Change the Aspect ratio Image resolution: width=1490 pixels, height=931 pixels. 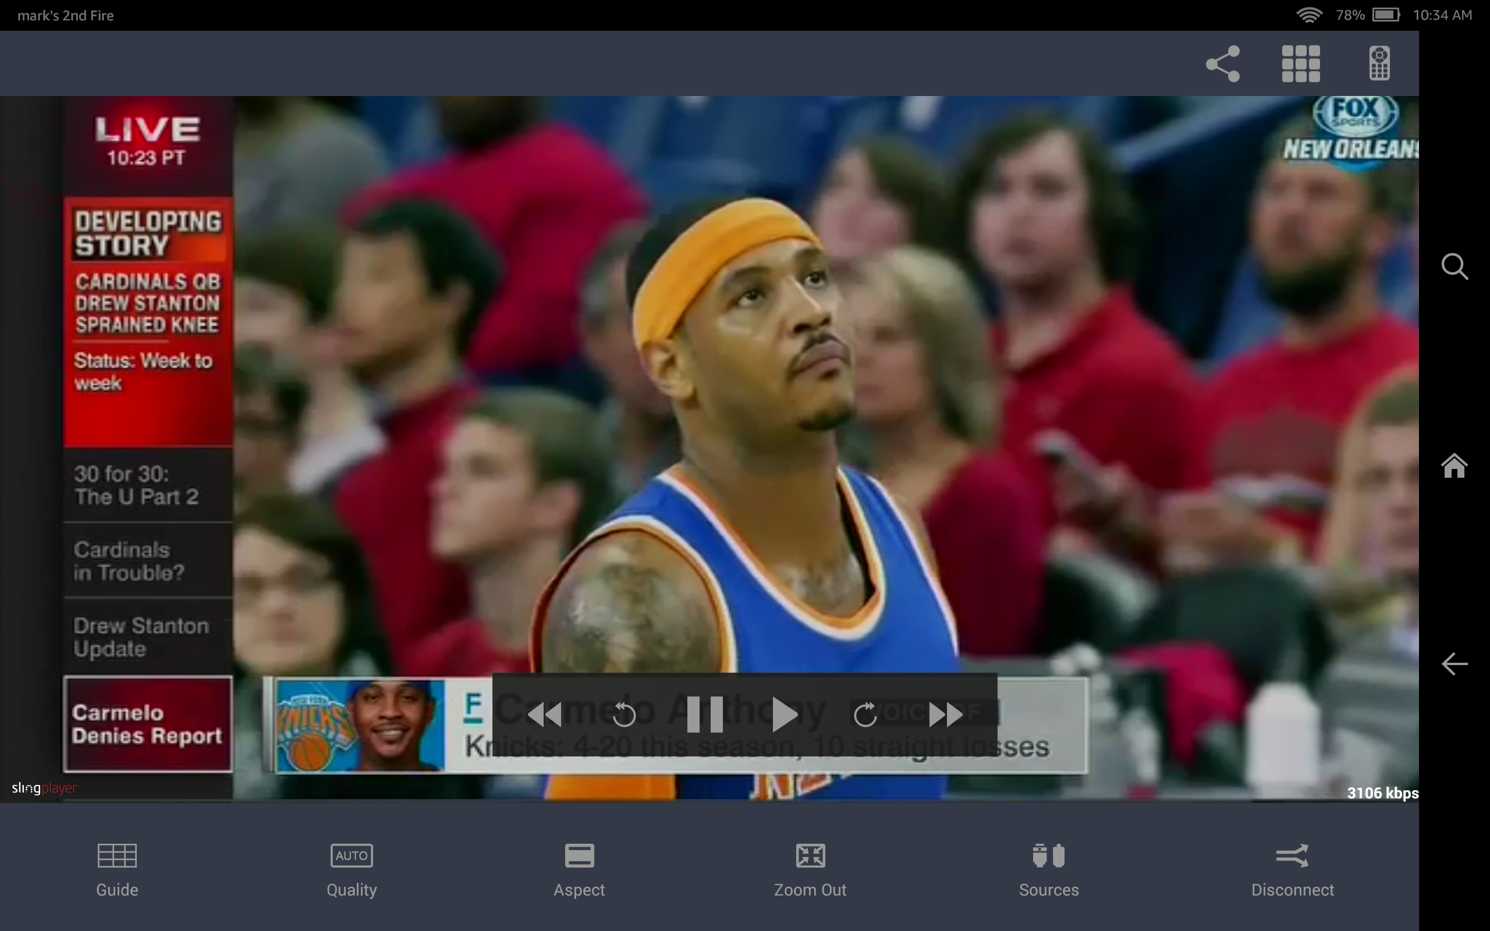pyautogui.click(x=579, y=855)
